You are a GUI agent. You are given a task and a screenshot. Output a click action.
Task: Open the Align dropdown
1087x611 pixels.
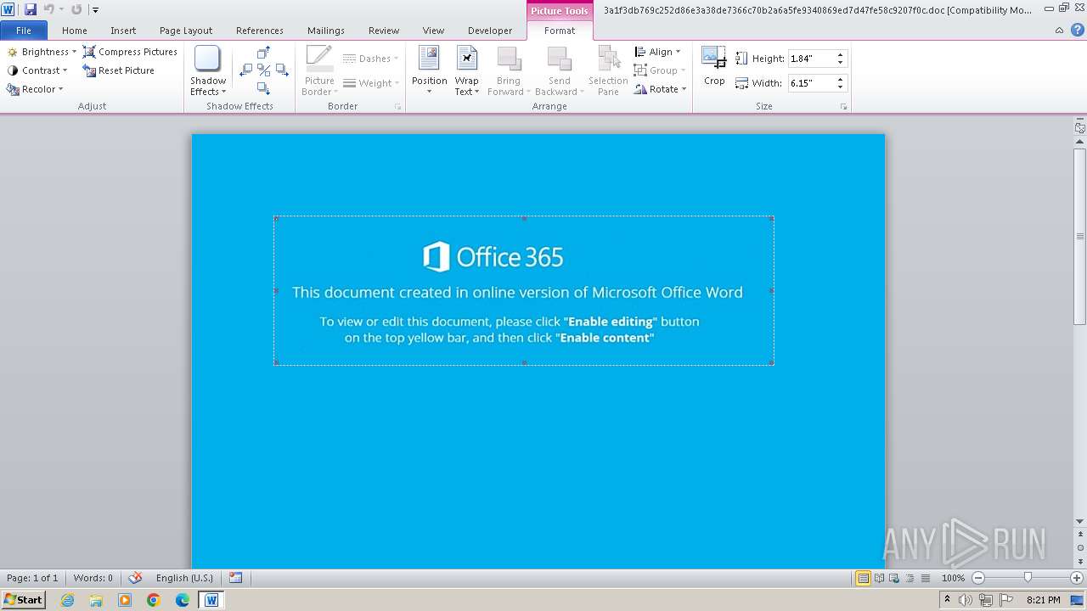click(x=658, y=52)
